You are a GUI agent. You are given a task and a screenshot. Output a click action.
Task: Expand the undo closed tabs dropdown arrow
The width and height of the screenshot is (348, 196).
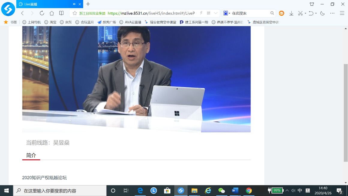tap(316, 13)
